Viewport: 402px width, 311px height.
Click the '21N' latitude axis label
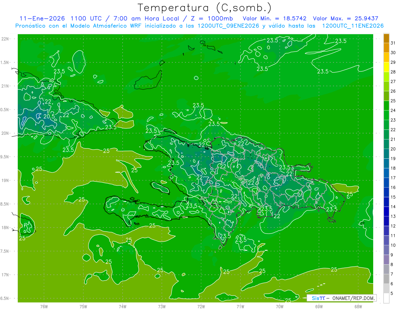pyautogui.click(x=5, y=86)
